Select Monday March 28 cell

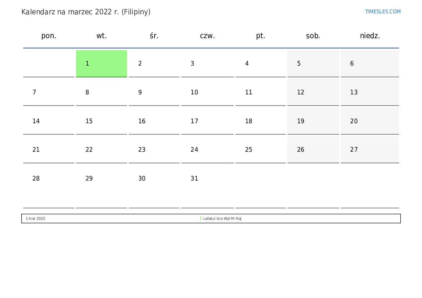point(49,179)
